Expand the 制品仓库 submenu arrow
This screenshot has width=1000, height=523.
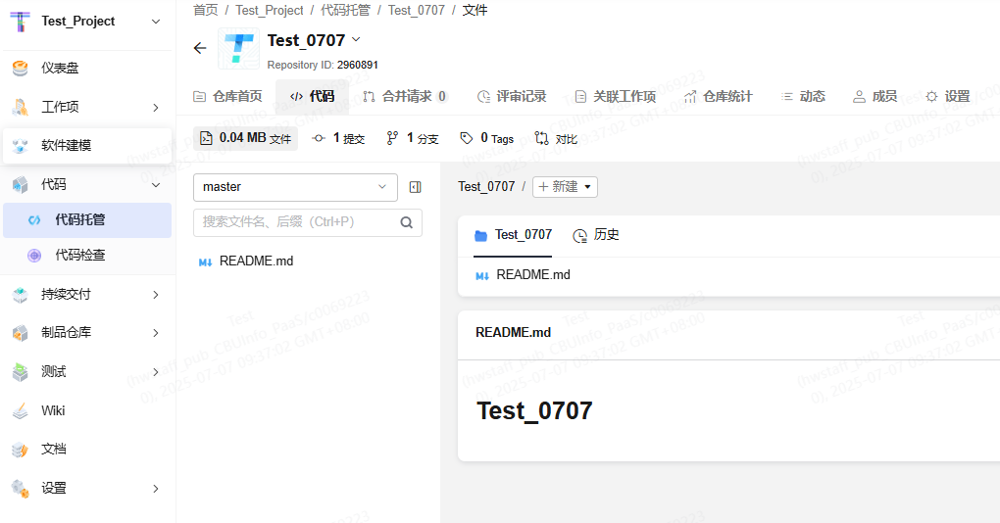tap(156, 333)
